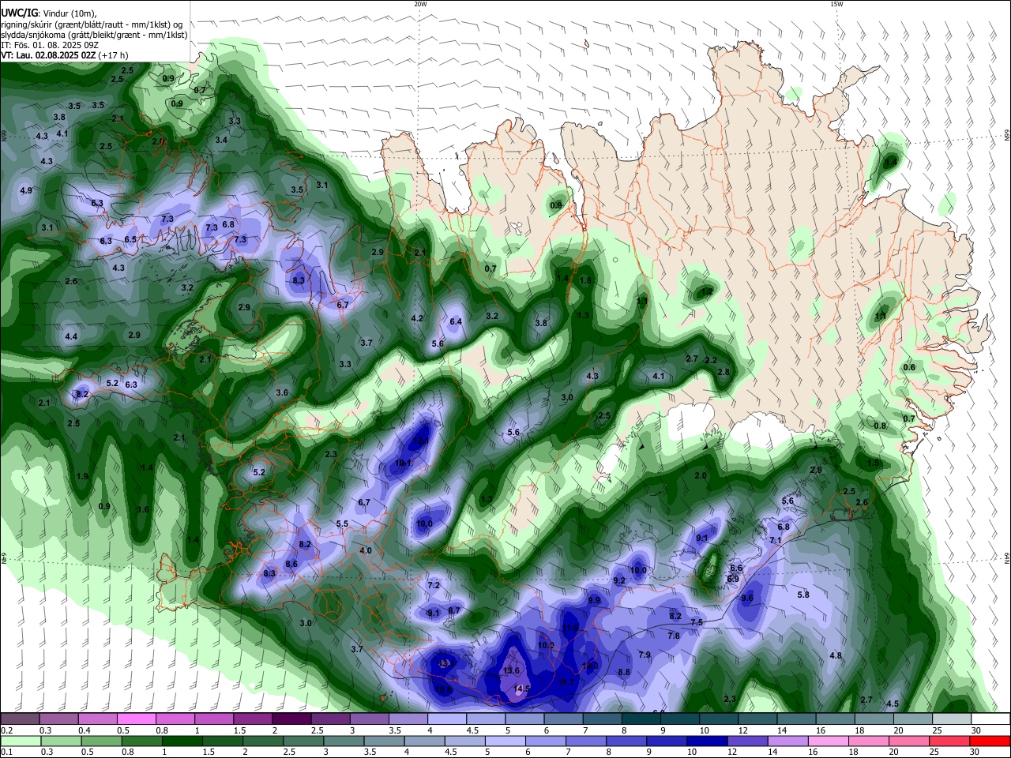
Task: Click the 4.8 precipitation value
Action: click(836, 655)
